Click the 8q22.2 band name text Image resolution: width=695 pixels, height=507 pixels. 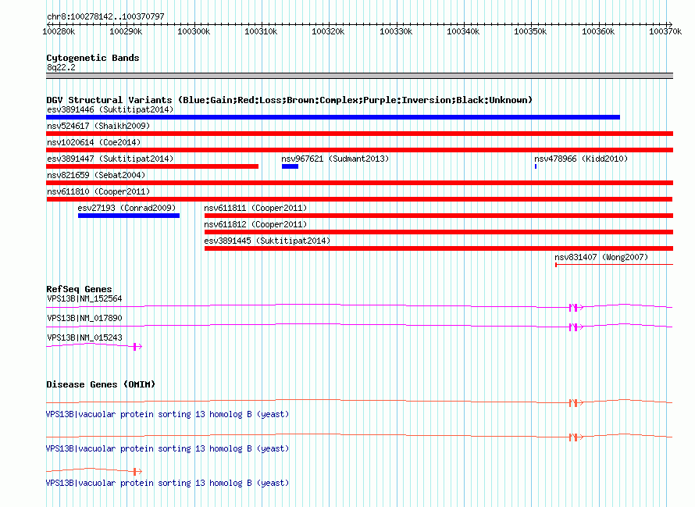(x=61, y=67)
